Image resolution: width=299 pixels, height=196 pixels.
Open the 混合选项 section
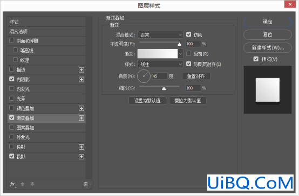coord(46,32)
